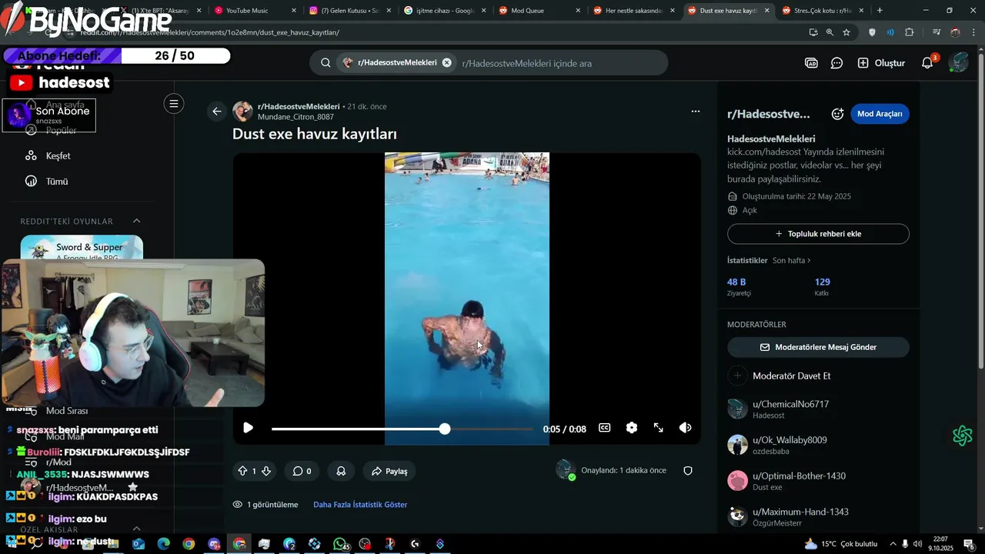Go back with the post arrow

[217, 112]
